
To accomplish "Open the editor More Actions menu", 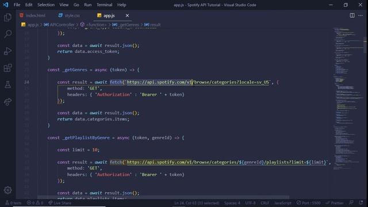I will 361,16.
